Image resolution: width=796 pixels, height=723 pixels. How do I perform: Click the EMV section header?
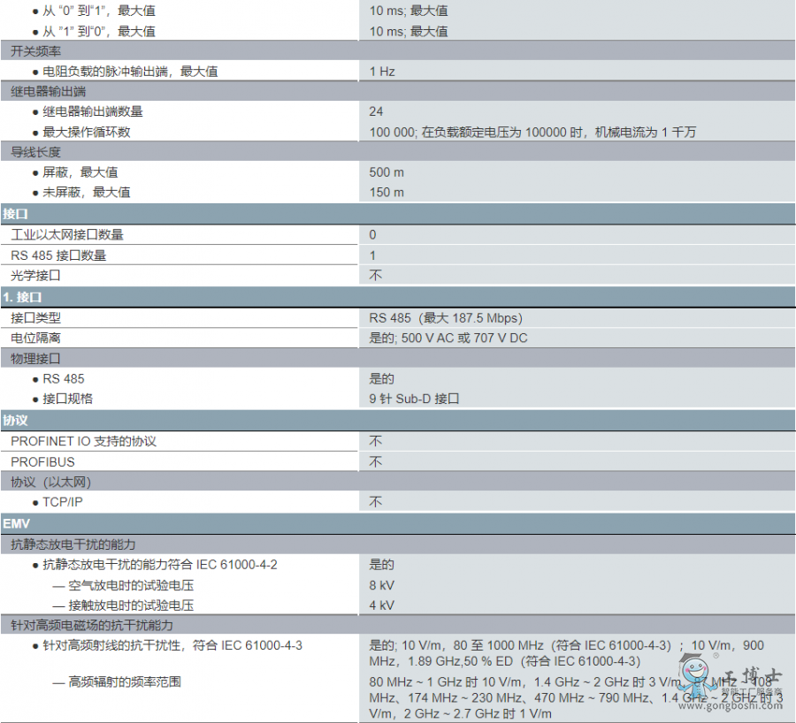tap(16, 523)
